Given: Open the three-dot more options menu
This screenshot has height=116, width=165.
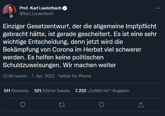Looking at the screenshot, I should [x=158, y=8].
